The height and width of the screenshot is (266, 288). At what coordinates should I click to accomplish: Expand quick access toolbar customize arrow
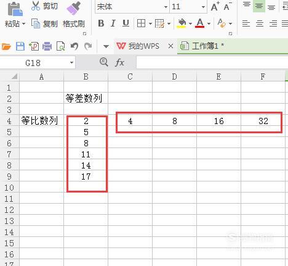tap(106, 46)
